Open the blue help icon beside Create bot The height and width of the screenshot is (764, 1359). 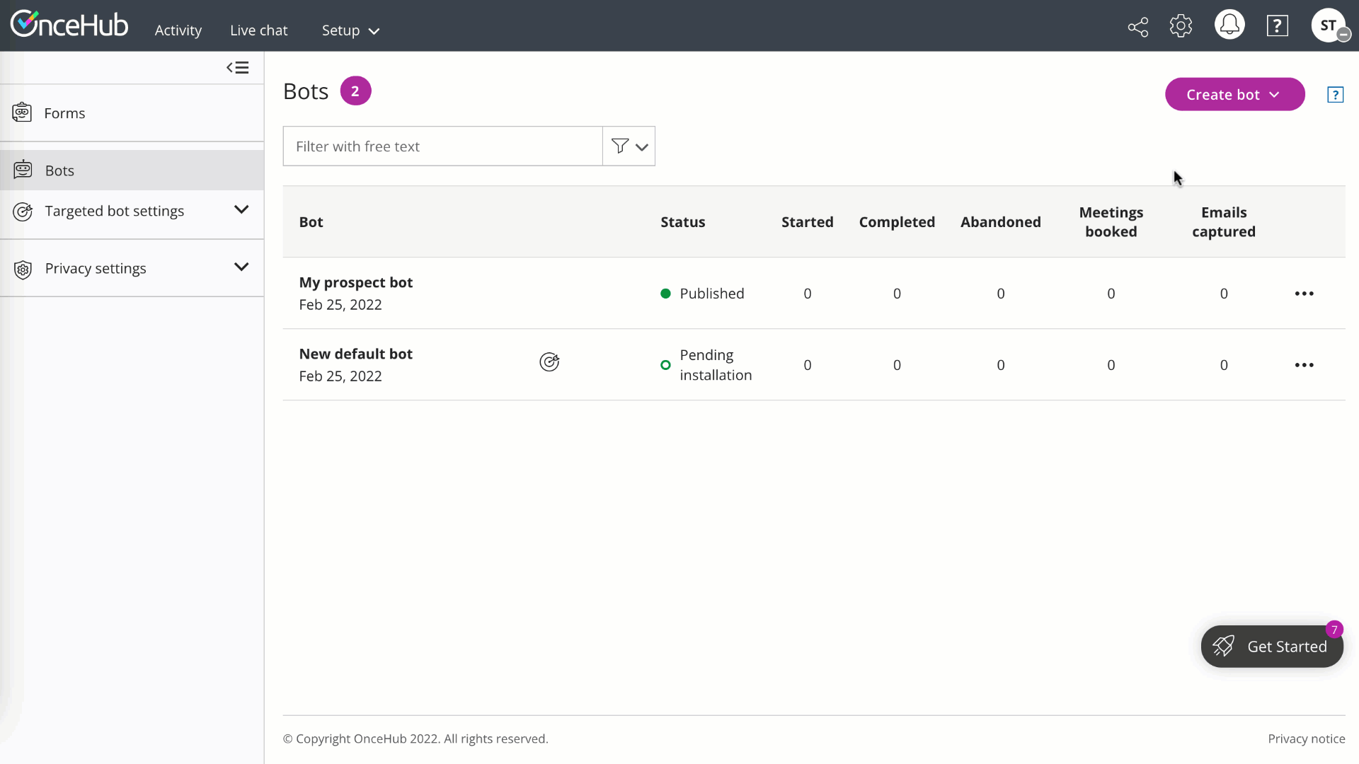pyautogui.click(x=1335, y=95)
